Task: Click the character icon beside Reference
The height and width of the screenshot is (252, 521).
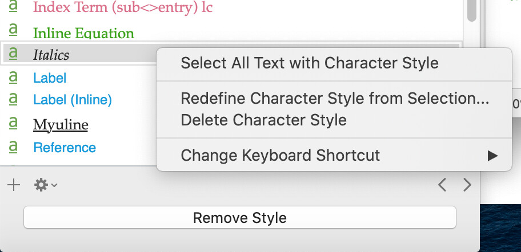Action: (13, 147)
